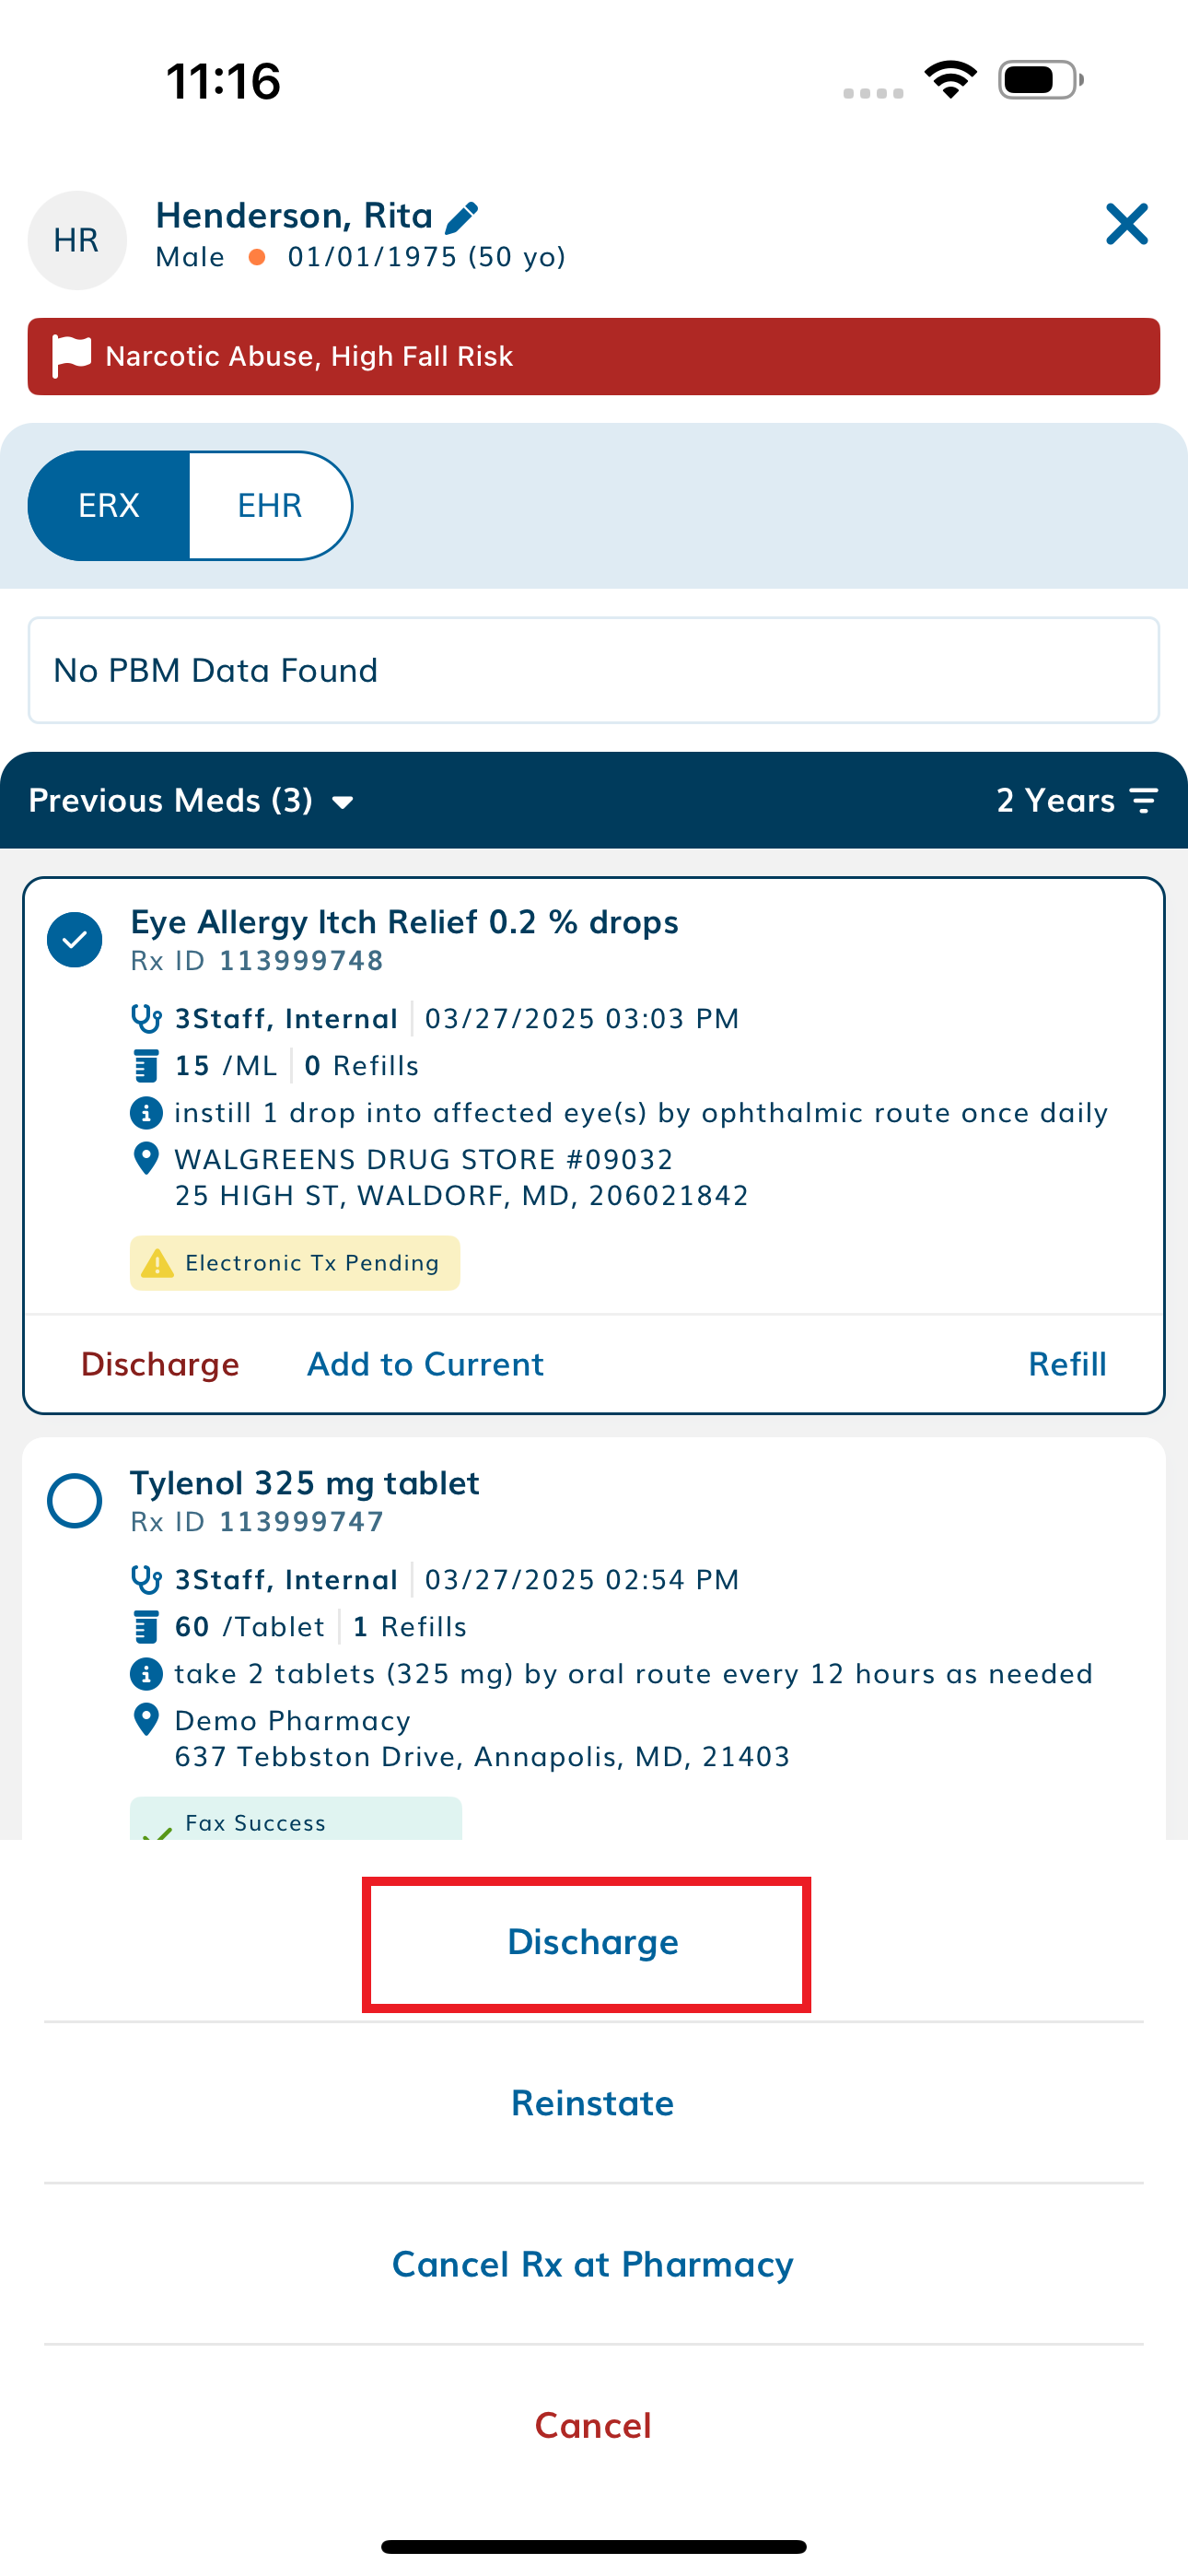Image resolution: width=1188 pixels, height=2576 pixels.
Task: Tap the Electronic Tx Pending warning badge
Action: pos(295,1263)
